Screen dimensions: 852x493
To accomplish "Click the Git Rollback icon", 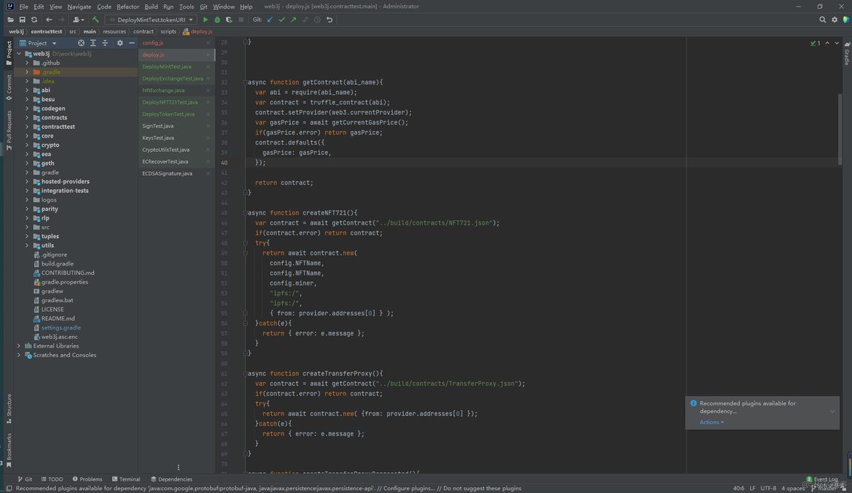I will pyautogui.click(x=330, y=19).
